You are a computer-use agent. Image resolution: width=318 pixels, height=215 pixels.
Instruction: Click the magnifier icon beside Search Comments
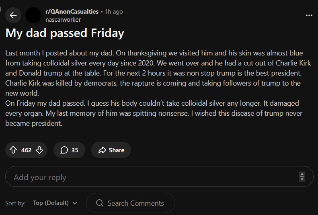(100, 203)
